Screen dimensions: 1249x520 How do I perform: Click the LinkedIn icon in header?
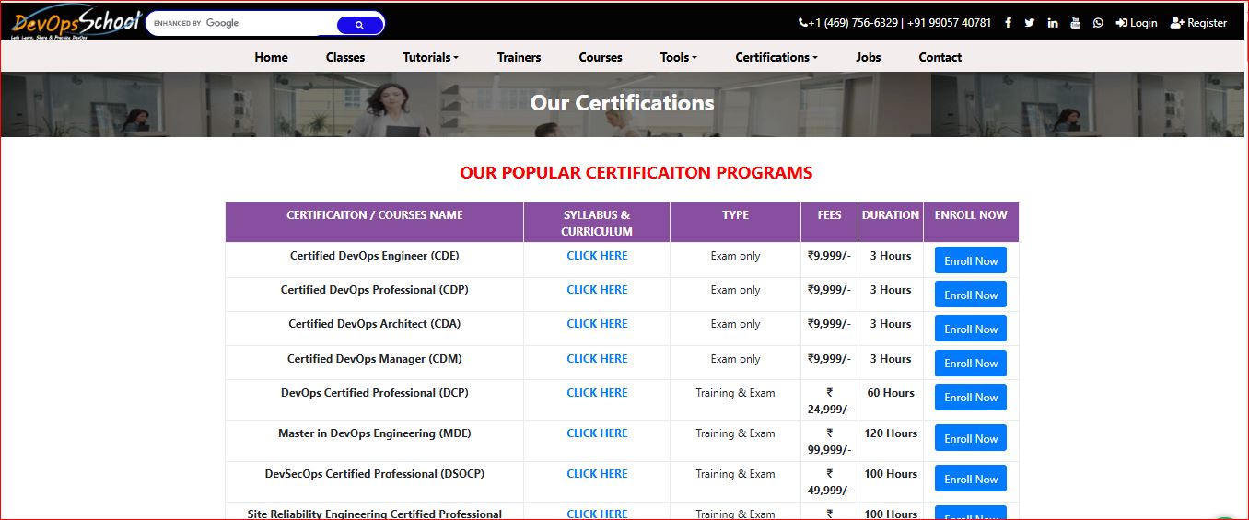(x=1053, y=23)
